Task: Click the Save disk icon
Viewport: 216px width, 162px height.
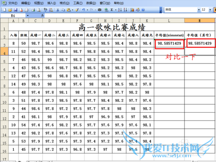Action: [16, 10]
